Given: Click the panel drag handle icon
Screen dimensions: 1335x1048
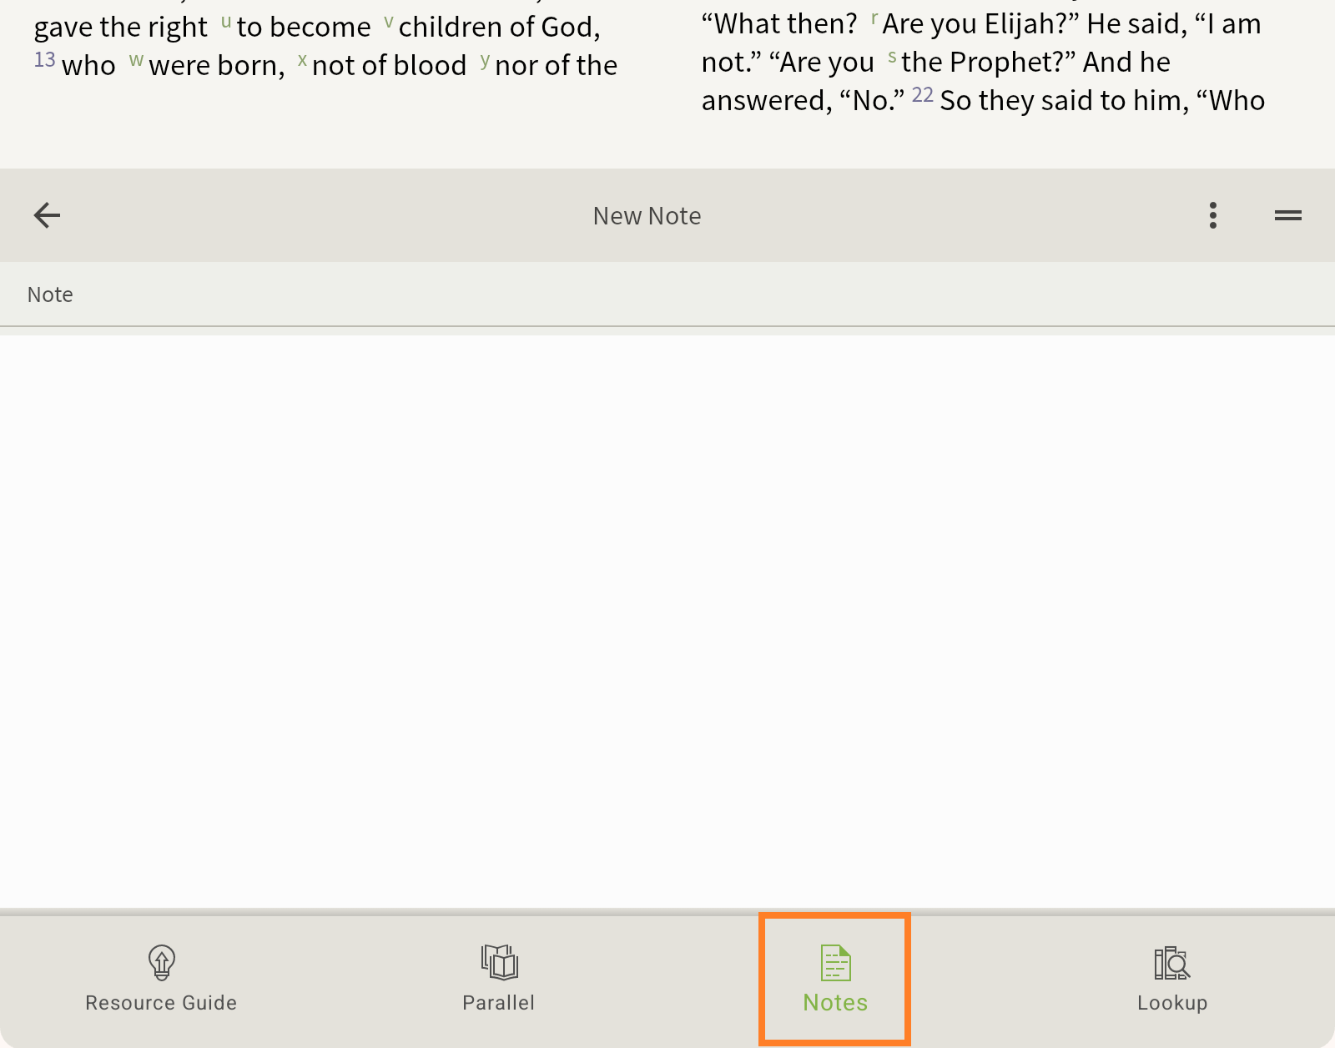Looking at the screenshot, I should [1287, 215].
